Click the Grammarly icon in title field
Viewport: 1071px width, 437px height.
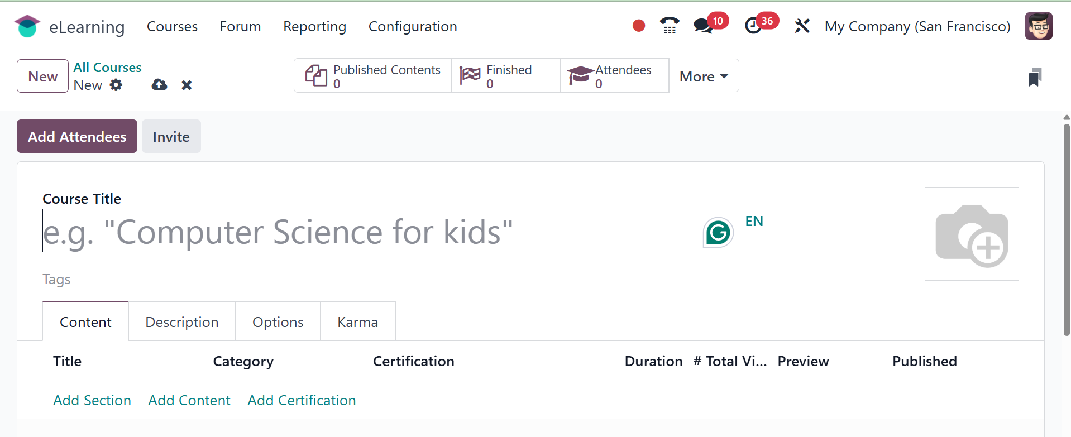click(x=718, y=232)
